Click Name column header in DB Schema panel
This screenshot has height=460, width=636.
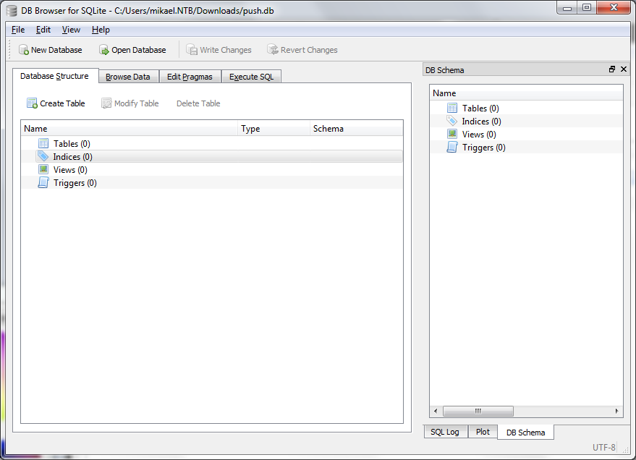[x=526, y=93]
